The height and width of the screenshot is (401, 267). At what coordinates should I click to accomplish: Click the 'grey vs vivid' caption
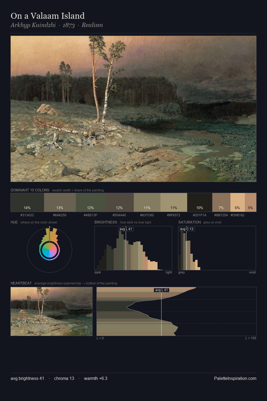[x=212, y=222]
